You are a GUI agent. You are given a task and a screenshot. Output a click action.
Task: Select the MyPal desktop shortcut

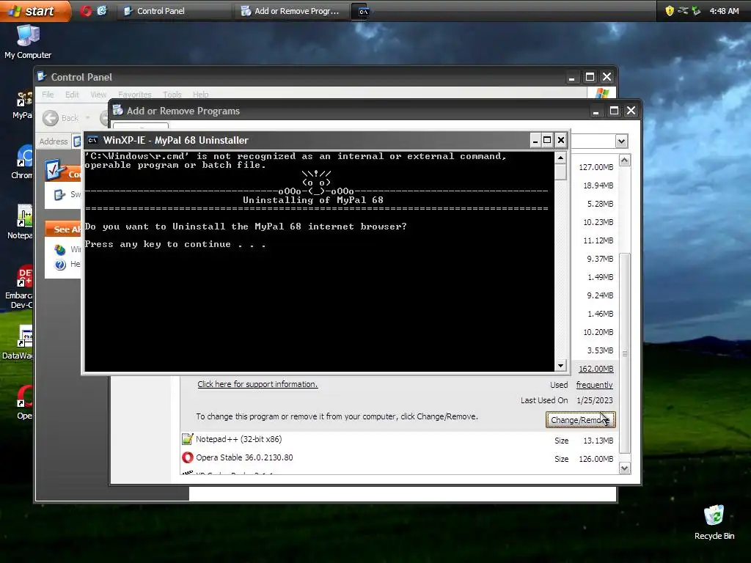23,105
